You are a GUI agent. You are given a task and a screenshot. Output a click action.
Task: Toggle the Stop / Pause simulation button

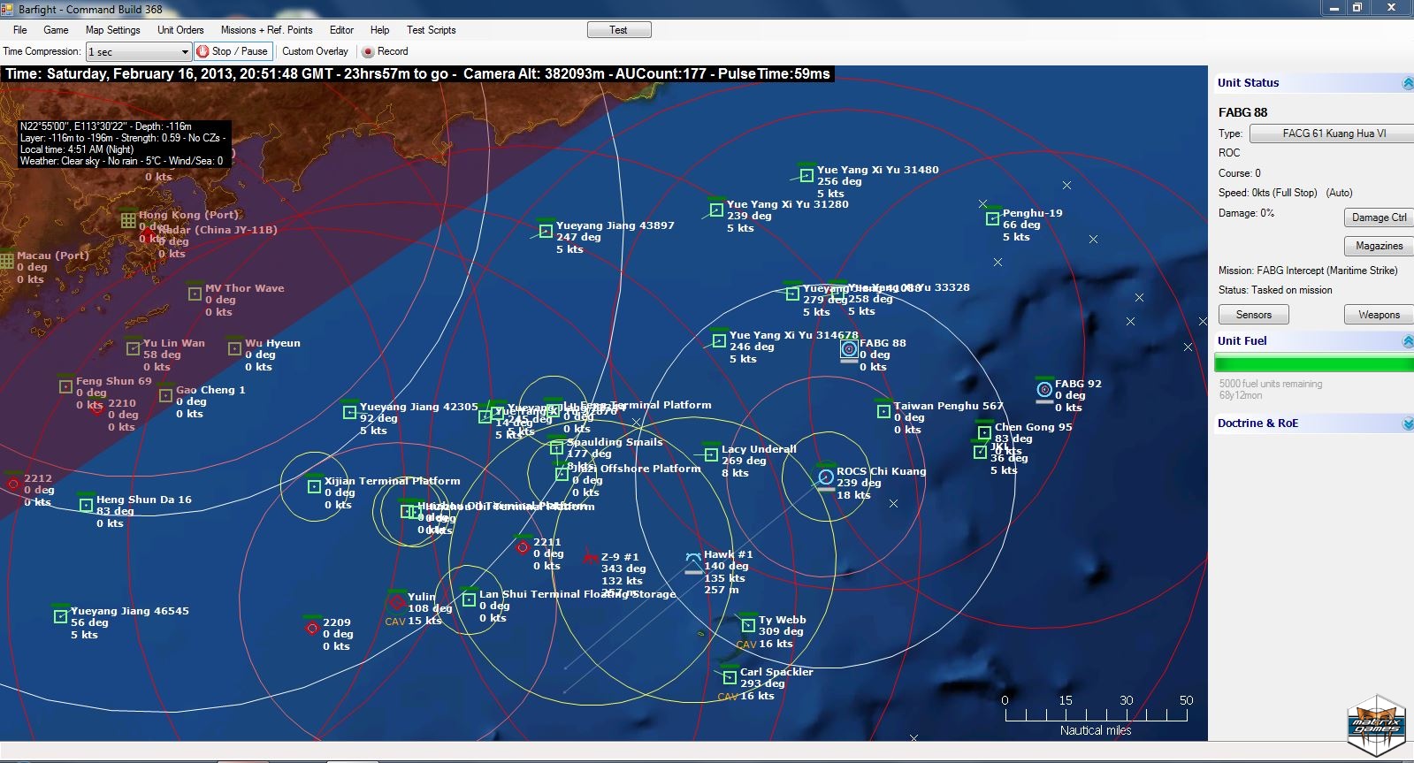(232, 51)
